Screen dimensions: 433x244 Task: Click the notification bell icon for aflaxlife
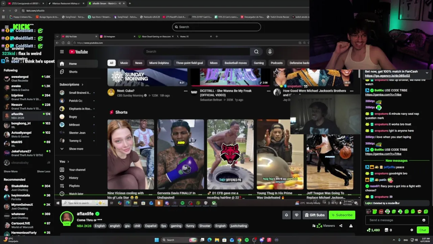pos(287,215)
